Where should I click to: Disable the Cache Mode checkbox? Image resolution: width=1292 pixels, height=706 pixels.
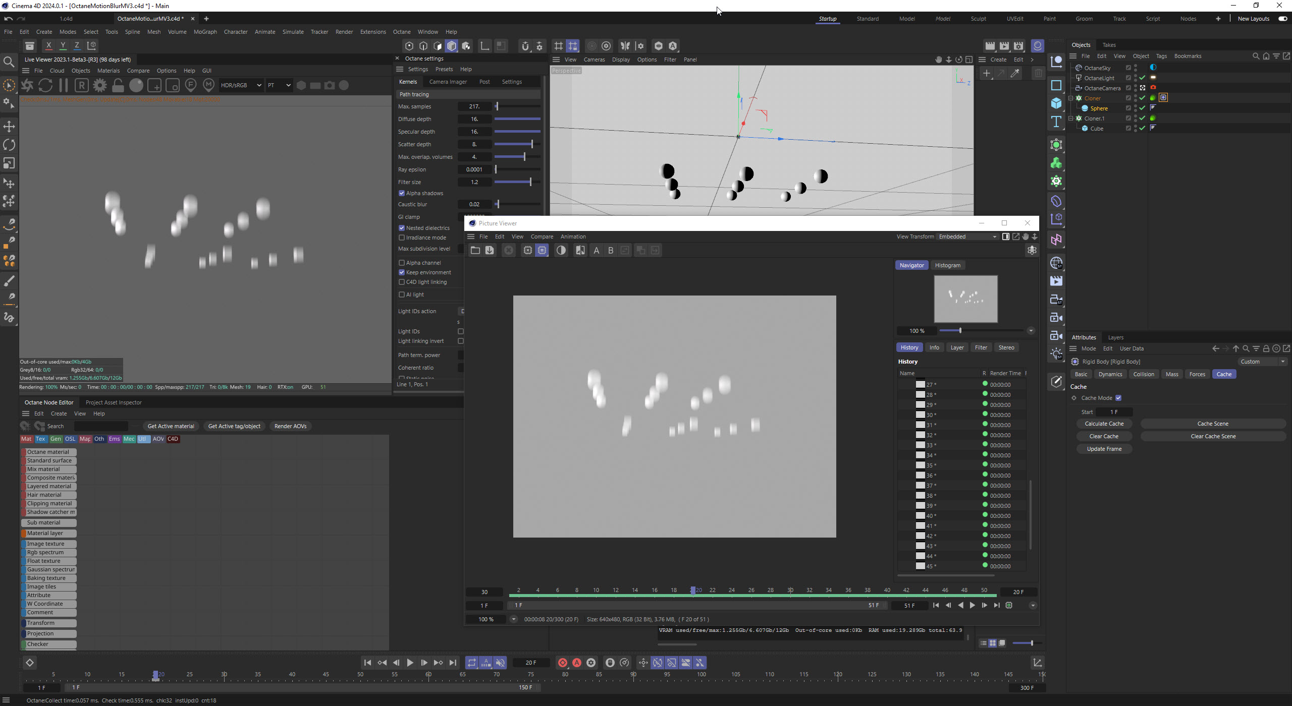pos(1118,398)
